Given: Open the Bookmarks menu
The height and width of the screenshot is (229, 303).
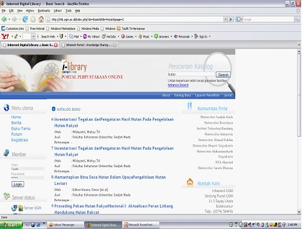Looking at the screenshot, I should point(44,11).
